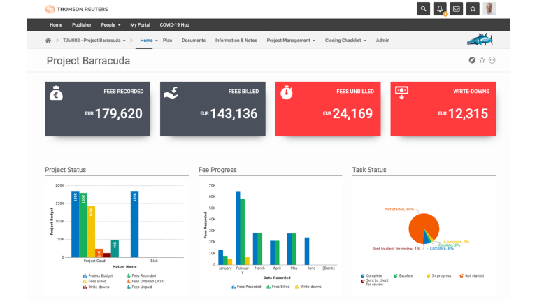This screenshot has width=537, height=302.
Task: Click the 'Project Gaudi' axis label
Action: click(x=95, y=261)
